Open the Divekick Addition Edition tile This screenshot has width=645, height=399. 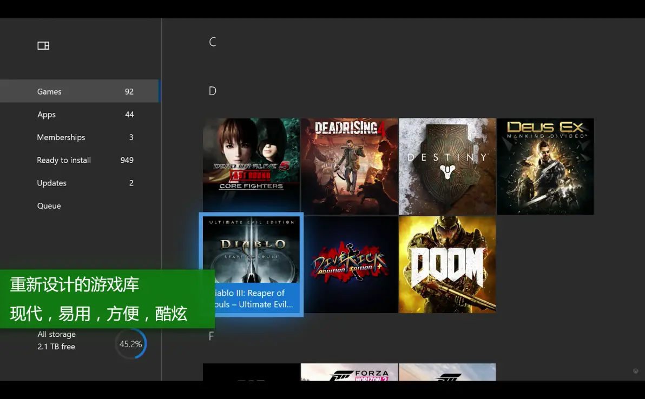coord(349,264)
